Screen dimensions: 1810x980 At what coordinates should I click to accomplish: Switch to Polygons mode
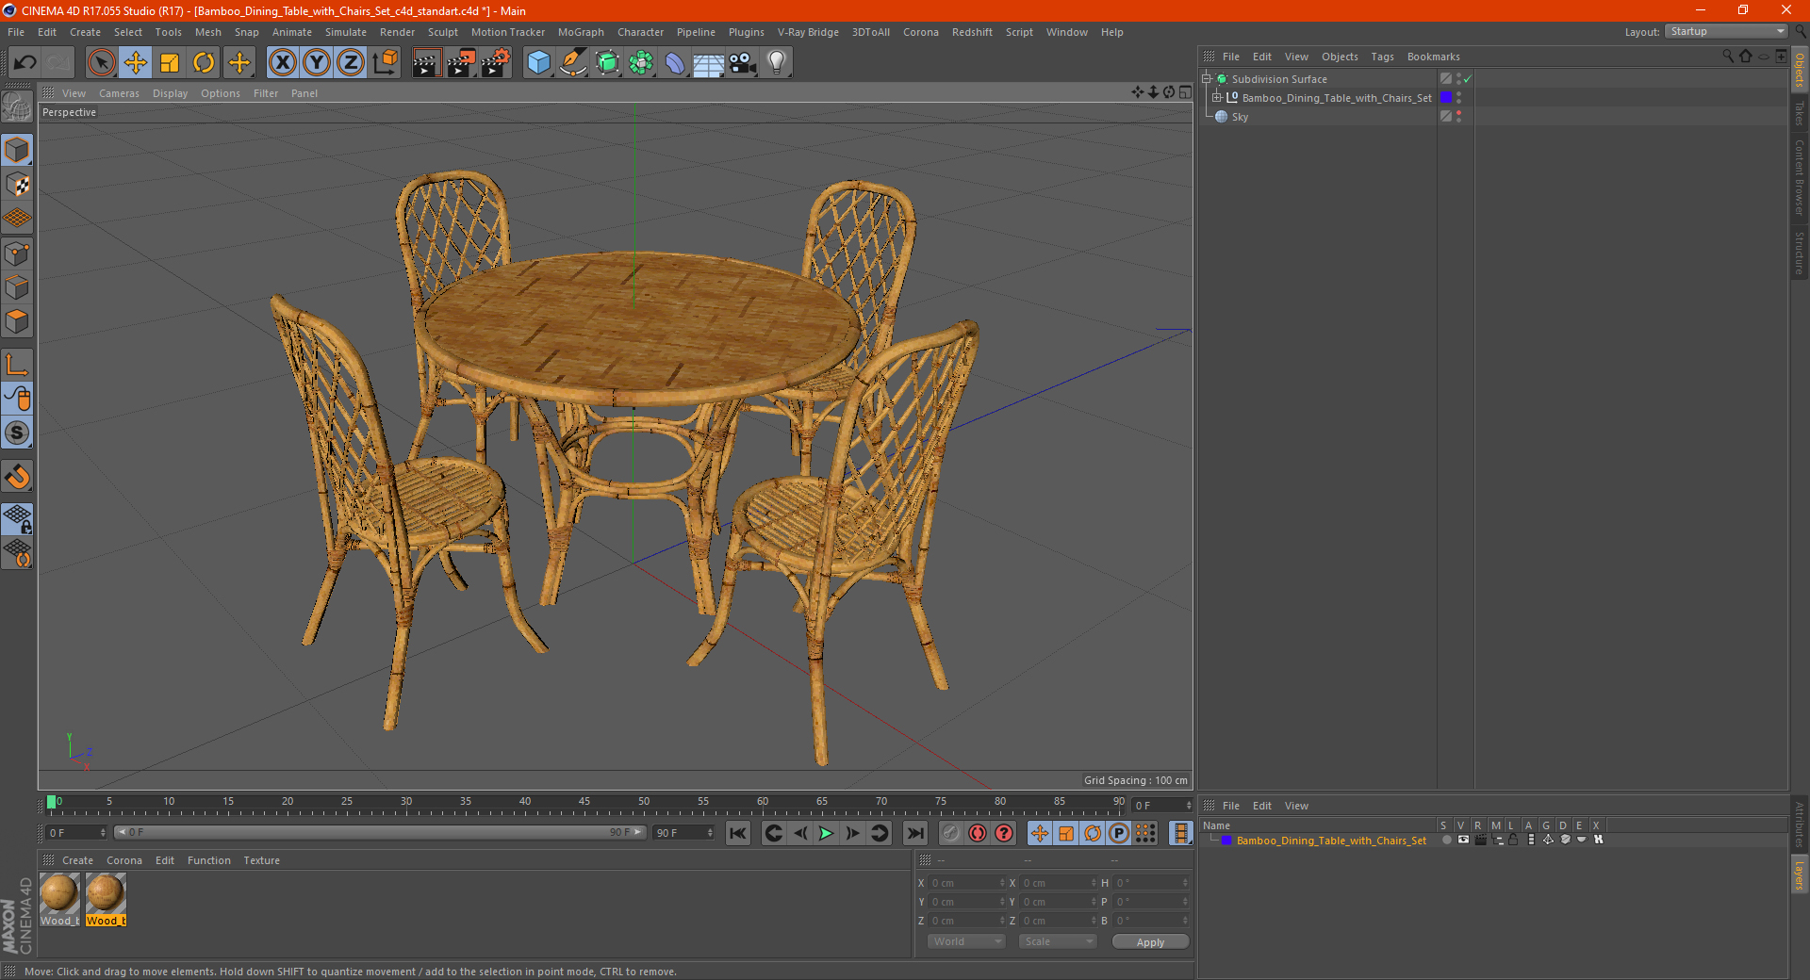click(18, 321)
